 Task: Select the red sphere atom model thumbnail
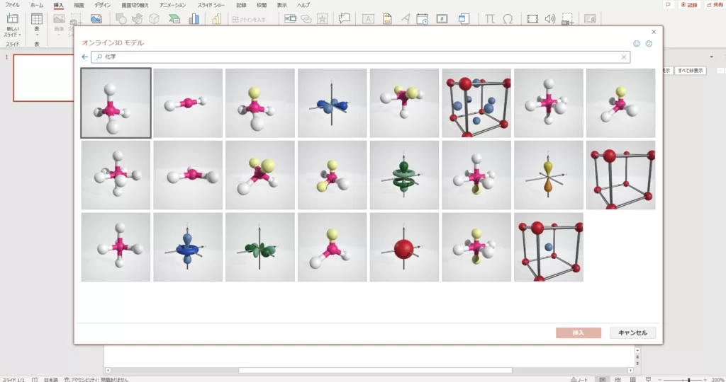click(404, 247)
